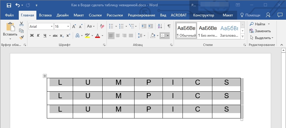Open the Arial font name dropdown
The image size is (286, 128).
52,27
